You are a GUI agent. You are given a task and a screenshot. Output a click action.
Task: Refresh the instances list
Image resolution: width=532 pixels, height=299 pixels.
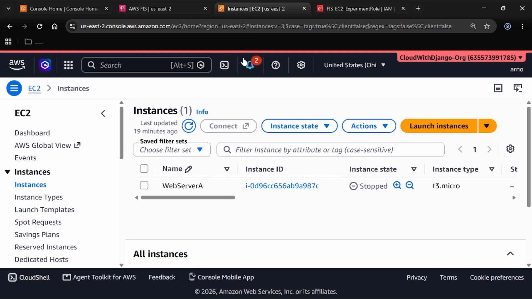point(189,126)
